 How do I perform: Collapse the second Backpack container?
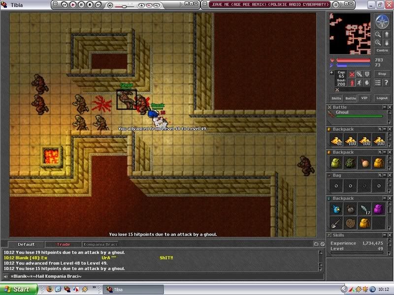385,152
